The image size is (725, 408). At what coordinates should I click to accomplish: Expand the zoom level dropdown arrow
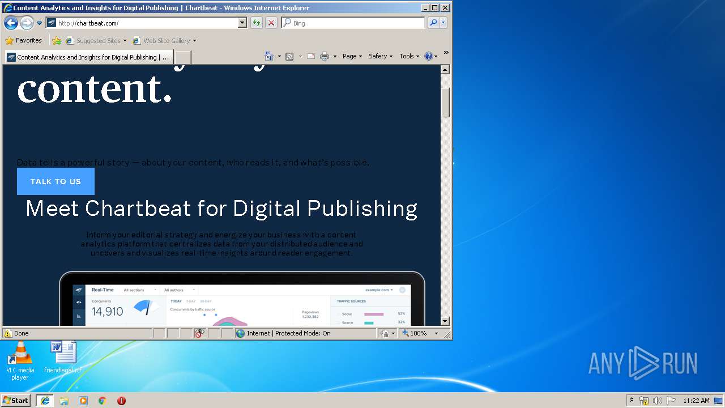(436, 333)
